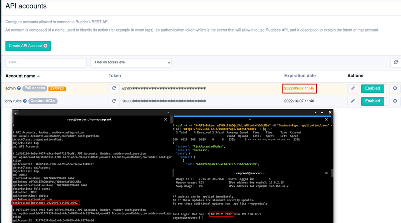Close the root@server terminal pane

[166, 119]
